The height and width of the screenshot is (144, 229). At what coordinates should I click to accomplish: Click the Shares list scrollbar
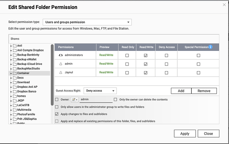coord(52,75)
